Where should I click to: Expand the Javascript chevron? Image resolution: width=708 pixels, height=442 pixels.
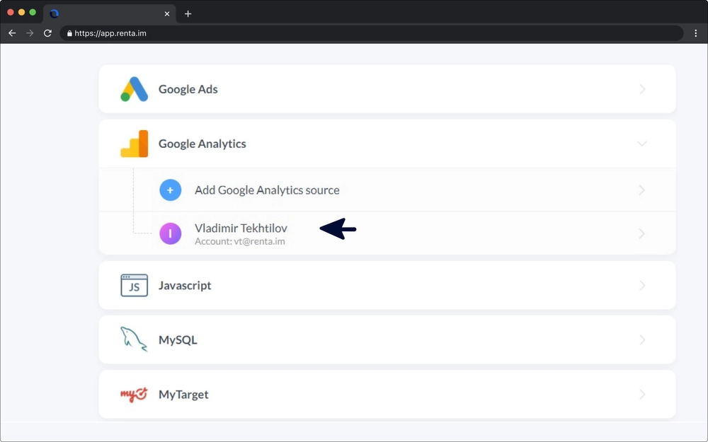642,286
